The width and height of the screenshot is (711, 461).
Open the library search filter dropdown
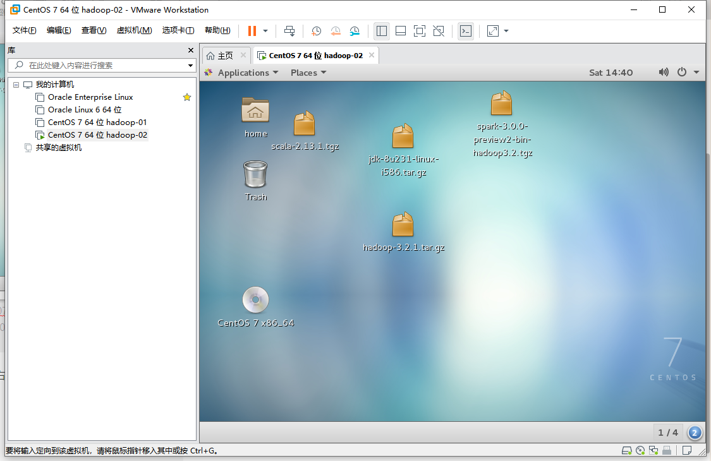[190, 66]
